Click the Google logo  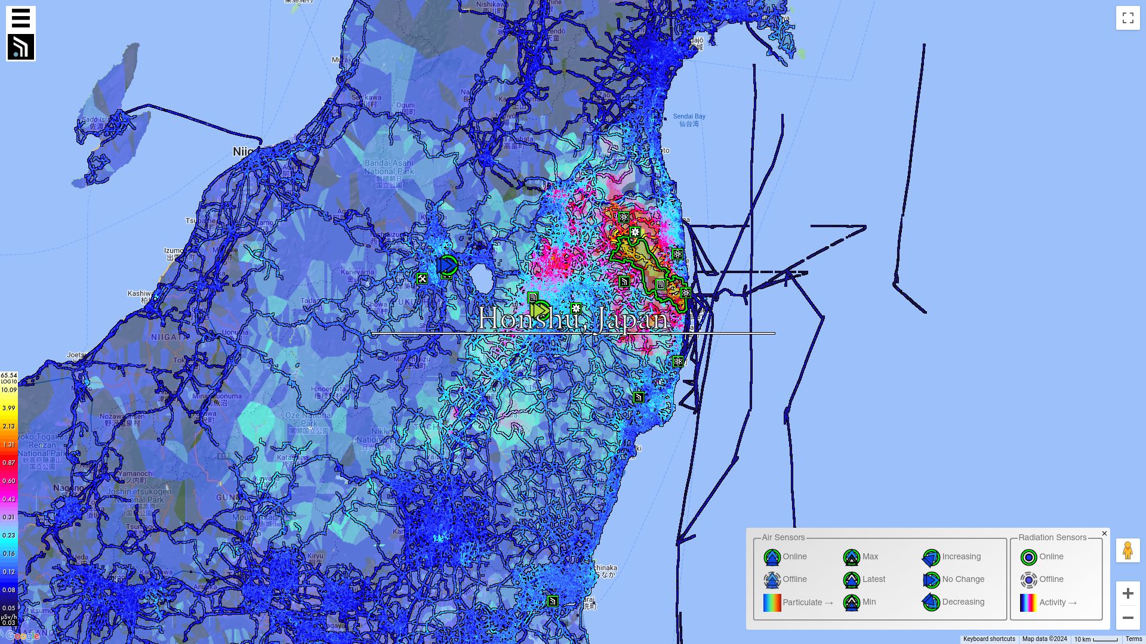[23, 636]
